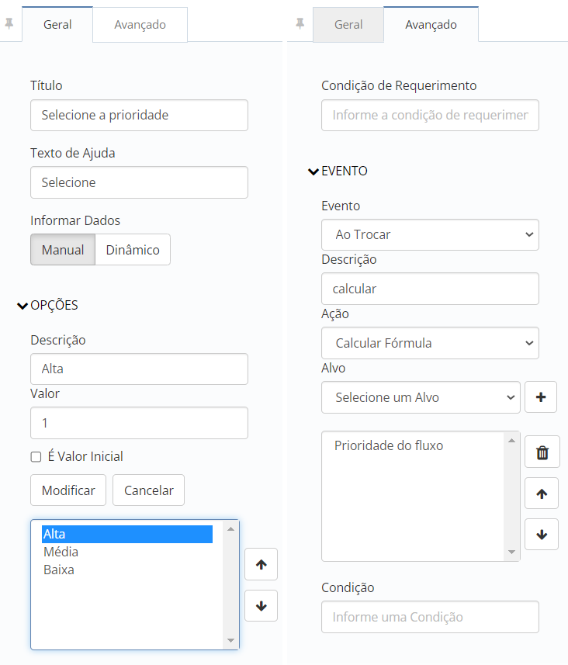Move Alta option up in options list

(261, 564)
